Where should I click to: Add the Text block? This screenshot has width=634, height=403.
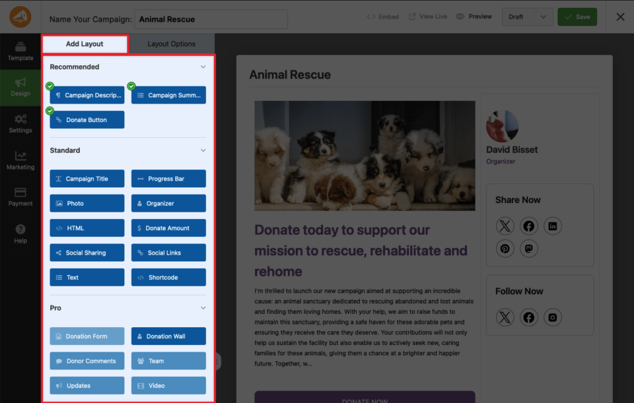point(87,278)
